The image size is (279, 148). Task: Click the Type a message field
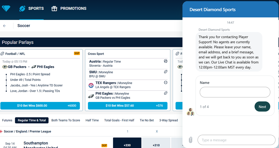(236, 140)
